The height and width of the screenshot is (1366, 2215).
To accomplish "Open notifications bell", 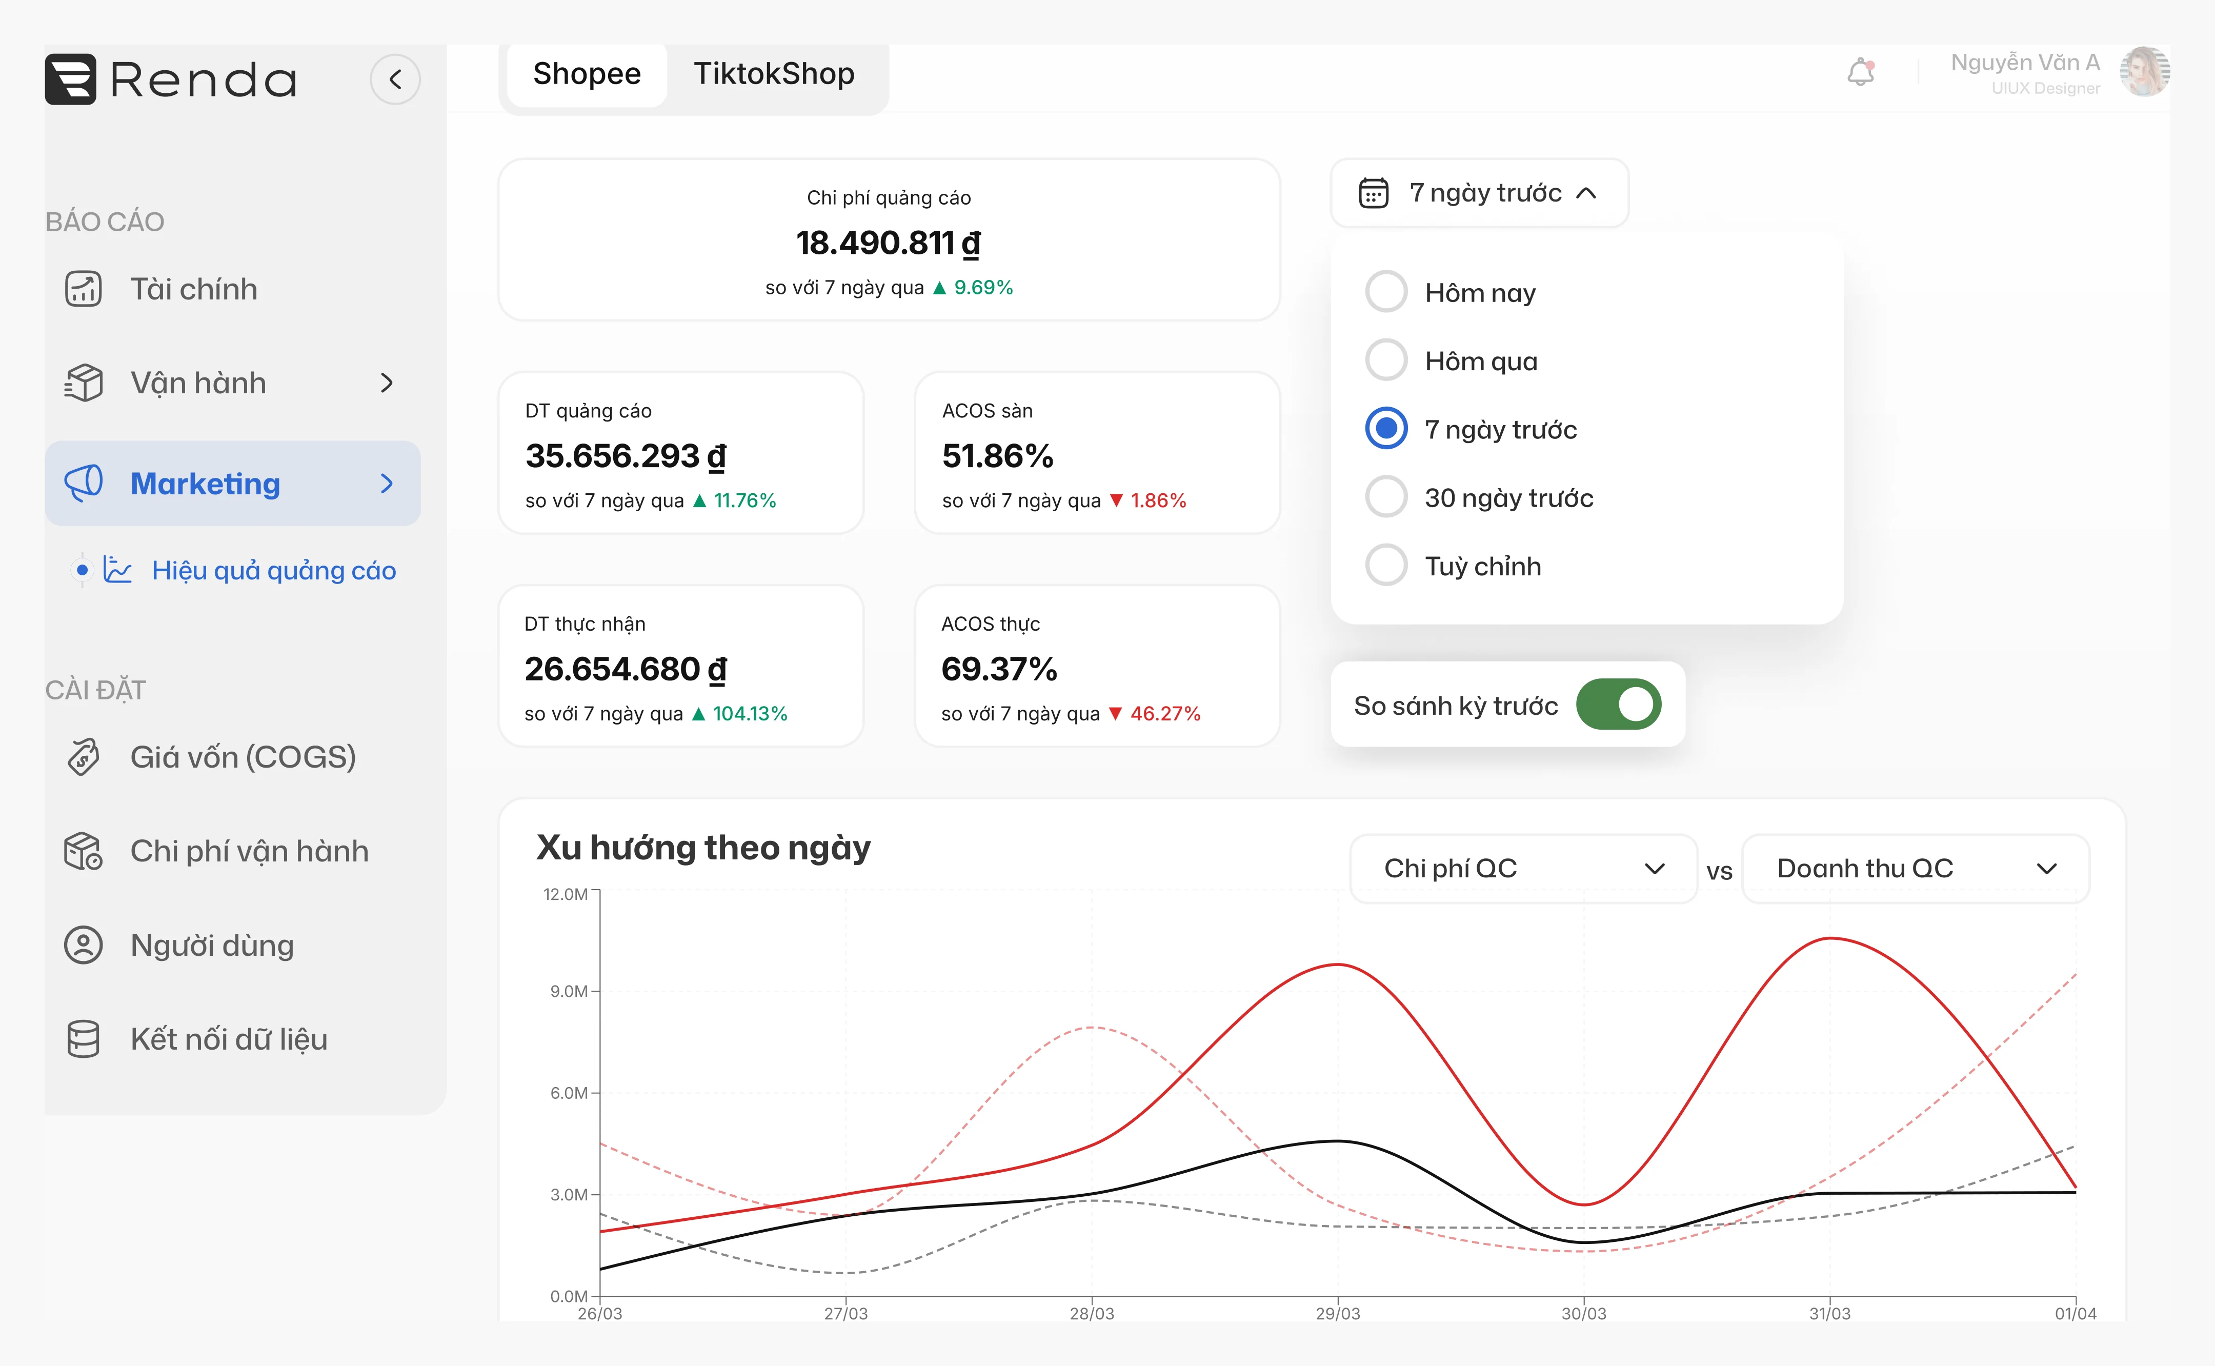I will (1861, 71).
